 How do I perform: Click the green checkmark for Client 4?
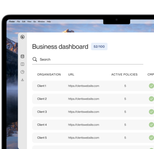pyautogui.click(x=151, y=125)
